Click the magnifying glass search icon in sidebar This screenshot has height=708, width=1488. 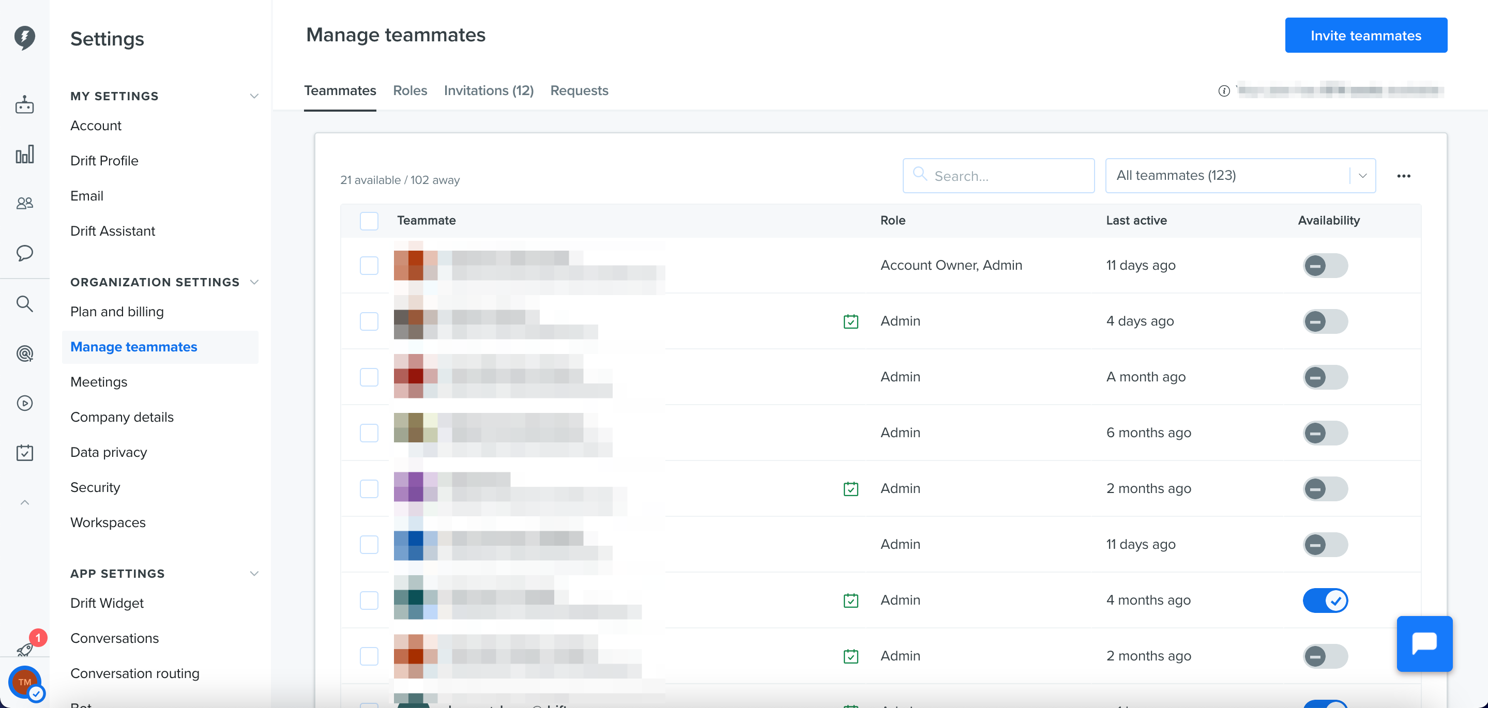pyautogui.click(x=24, y=303)
